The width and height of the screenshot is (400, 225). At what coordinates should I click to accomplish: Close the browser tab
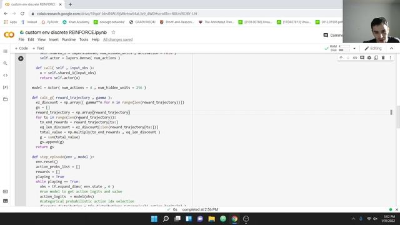[x=61, y=4]
